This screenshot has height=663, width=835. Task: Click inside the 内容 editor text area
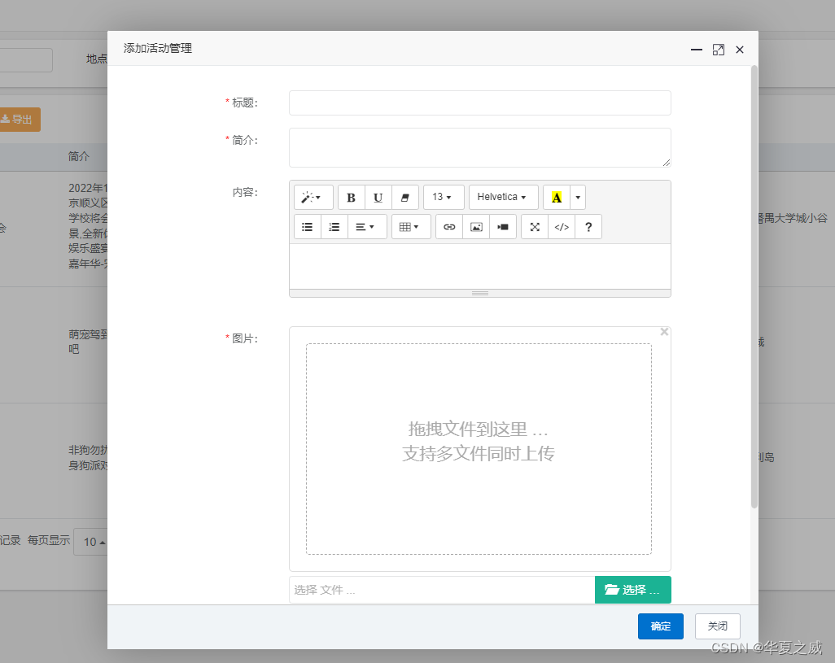(480, 267)
